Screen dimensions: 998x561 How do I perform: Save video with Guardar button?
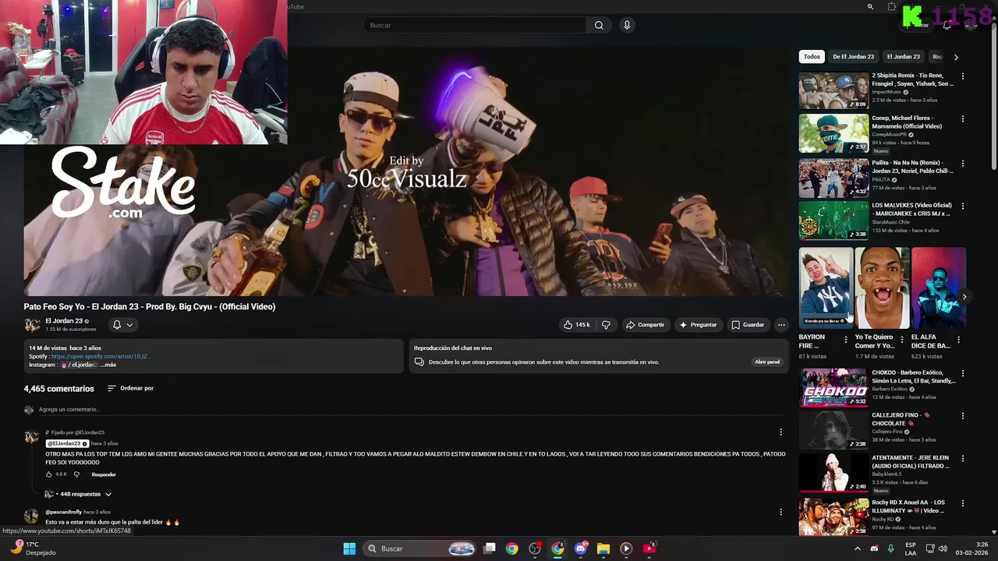(748, 325)
